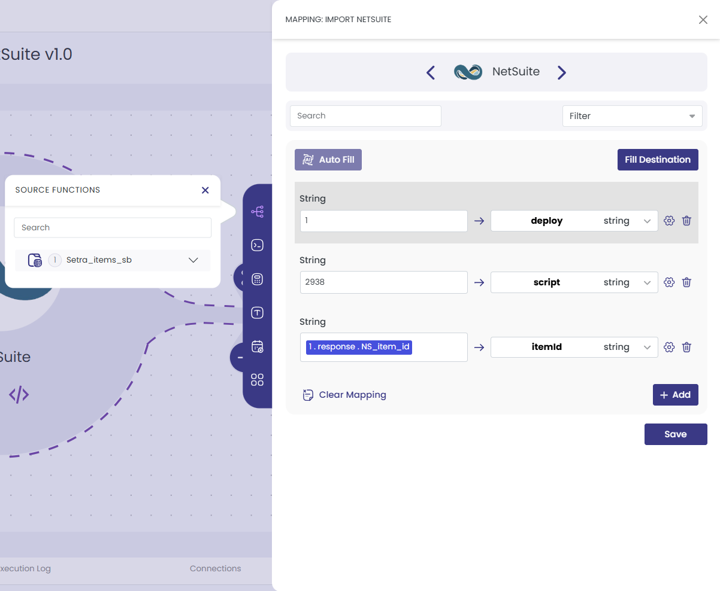The image size is (720, 591).
Task: Click the MAPPING: IMPORT NETSUITE title
Action: (338, 20)
